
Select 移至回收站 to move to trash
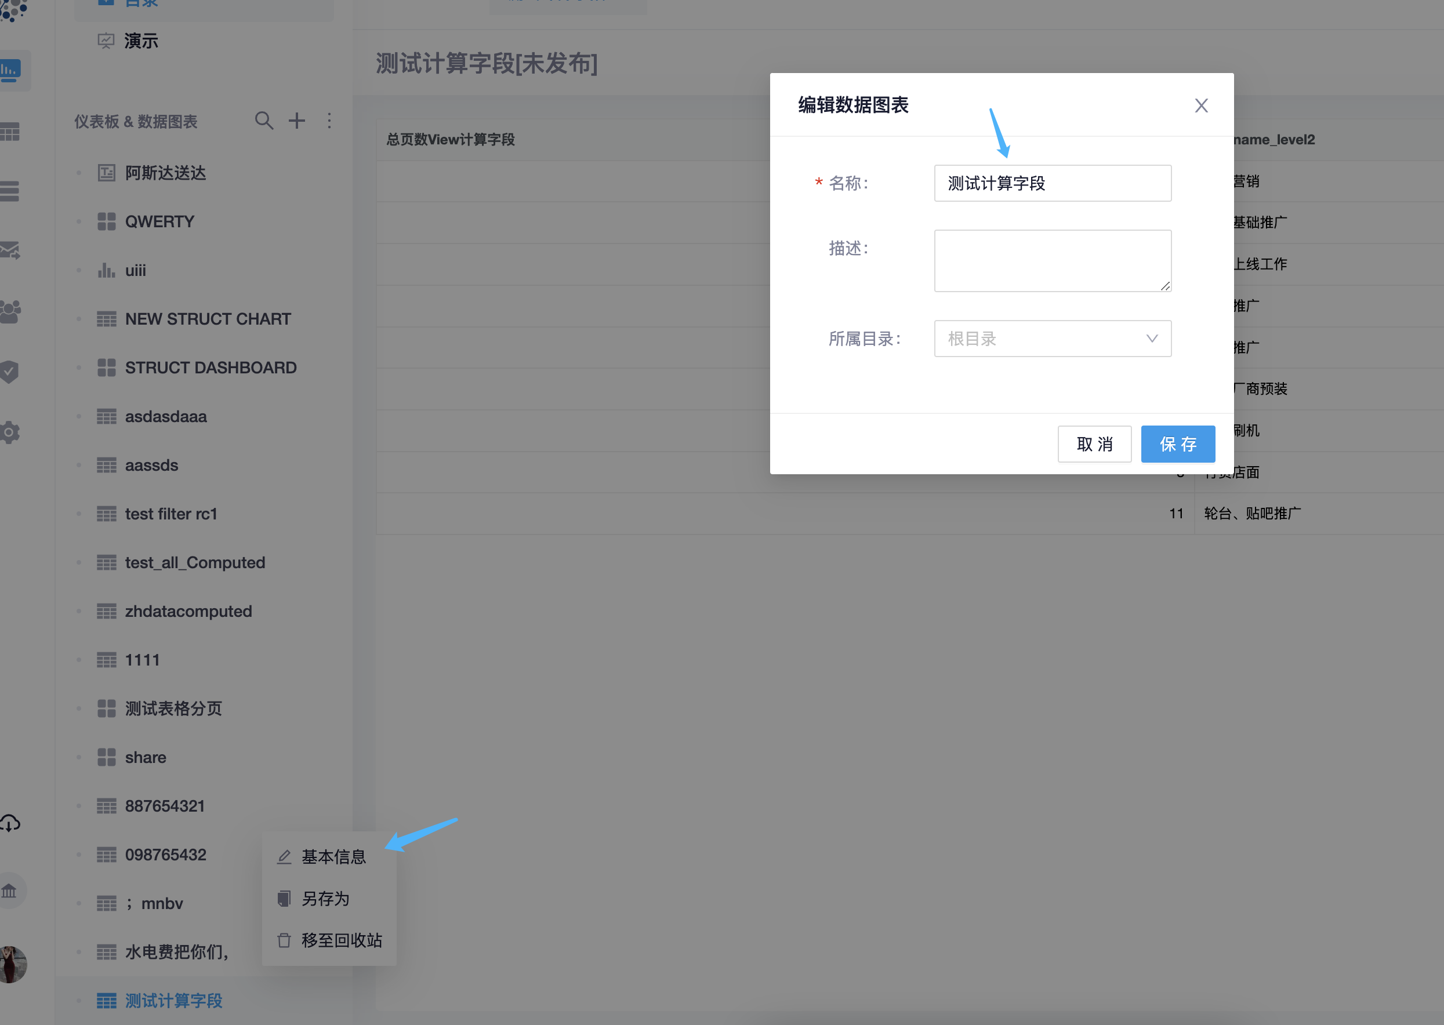342,940
